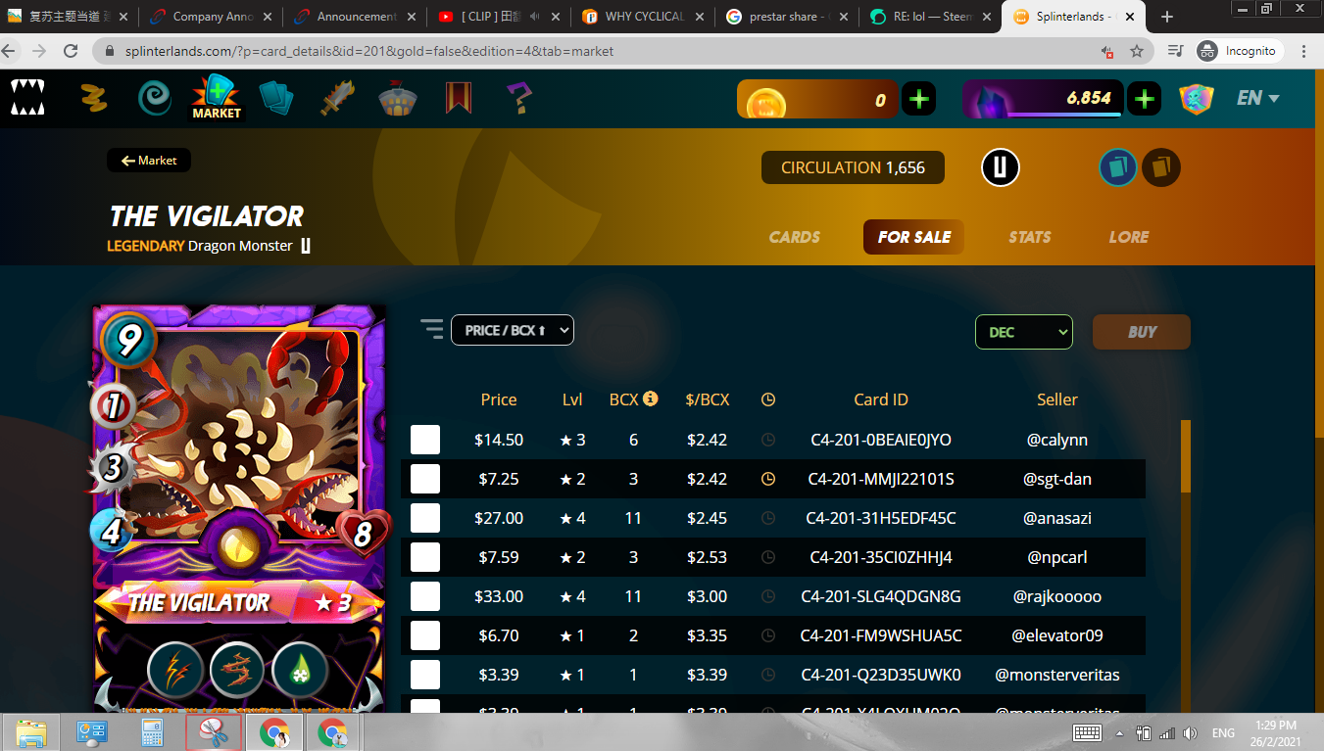Select the checkbox for the @rajkooooo listing
Screen dimensions: 1324x751
pyautogui.click(x=425, y=596)
